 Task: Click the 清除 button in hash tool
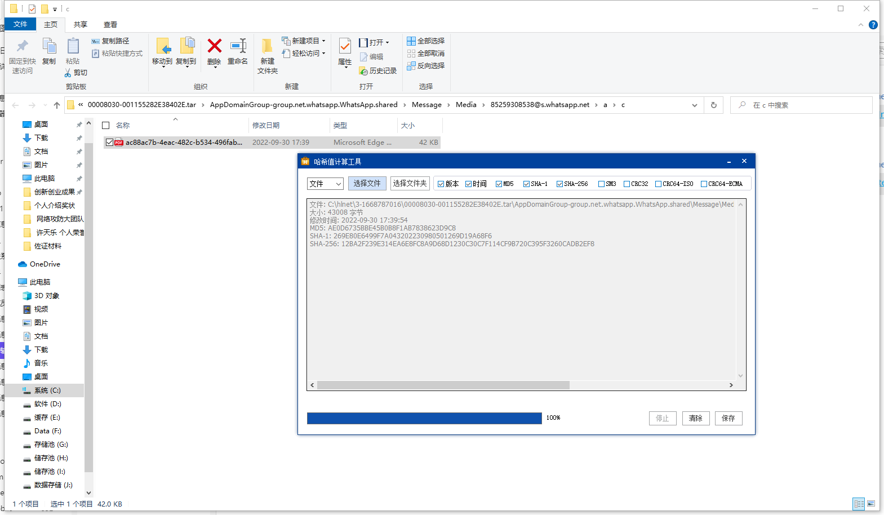click(x=696, y=419)
